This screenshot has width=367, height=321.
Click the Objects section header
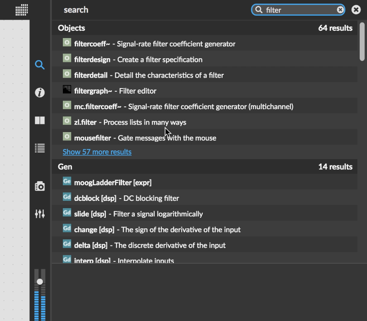click(72, 28)
